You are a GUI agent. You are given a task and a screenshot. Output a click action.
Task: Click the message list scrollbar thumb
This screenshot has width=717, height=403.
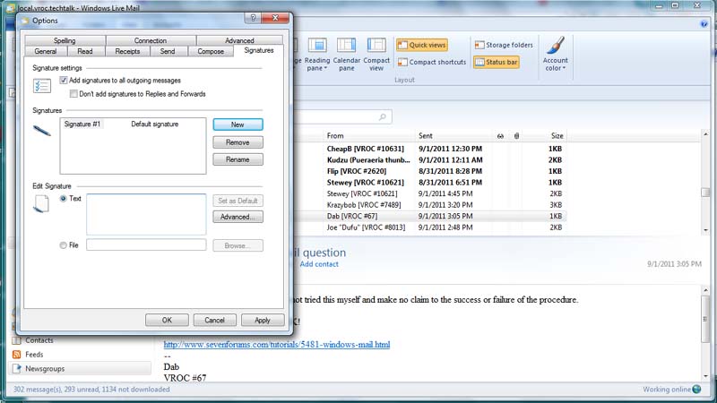click(705, 192)
